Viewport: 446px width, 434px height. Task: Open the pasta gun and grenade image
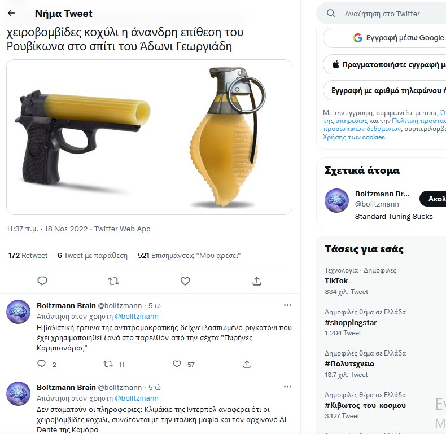pos(150,137)
